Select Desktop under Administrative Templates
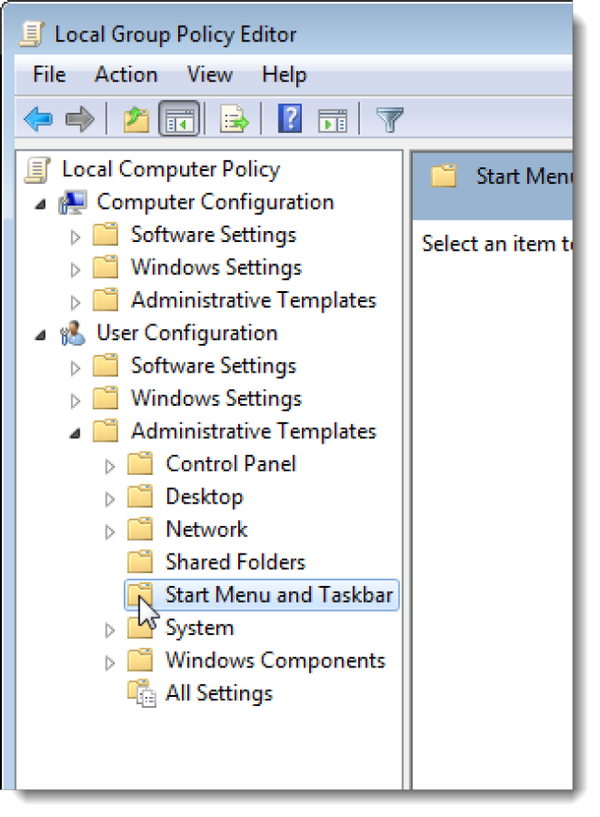The width and height of the screenshot is (600, 817). (204, 495)
